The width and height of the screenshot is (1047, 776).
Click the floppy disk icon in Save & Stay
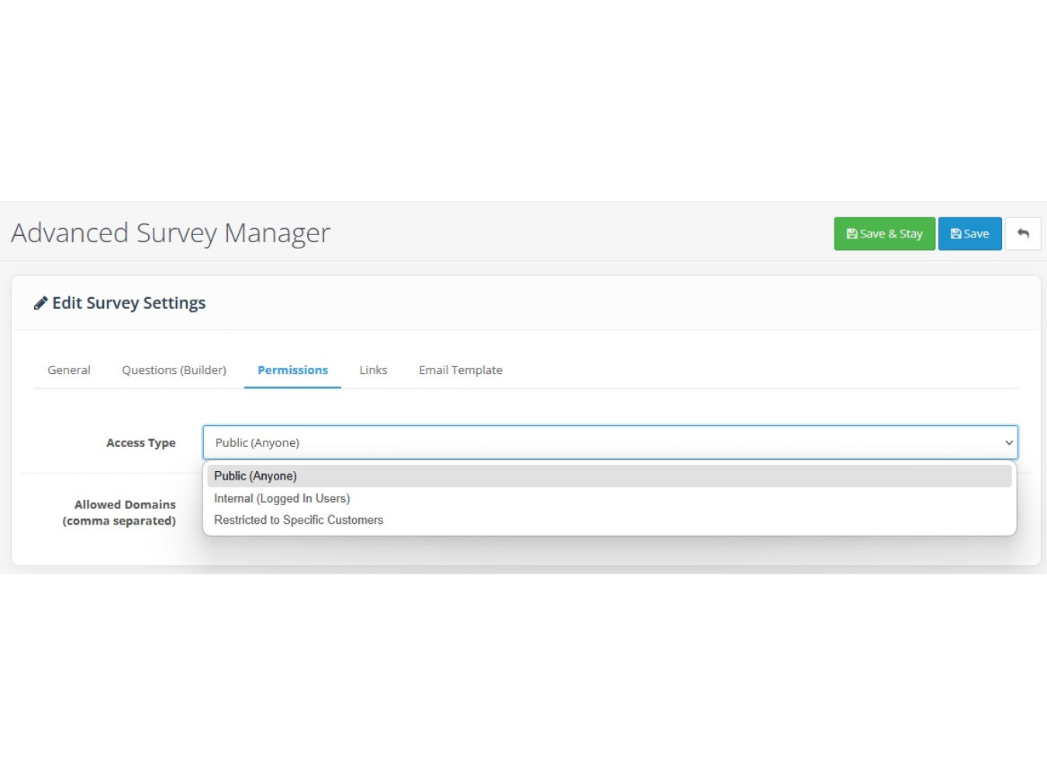852,234
